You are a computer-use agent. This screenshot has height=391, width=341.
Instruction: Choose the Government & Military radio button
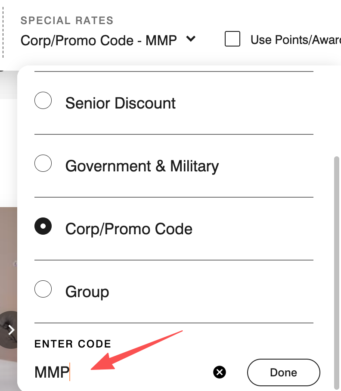tap(43, 164)
